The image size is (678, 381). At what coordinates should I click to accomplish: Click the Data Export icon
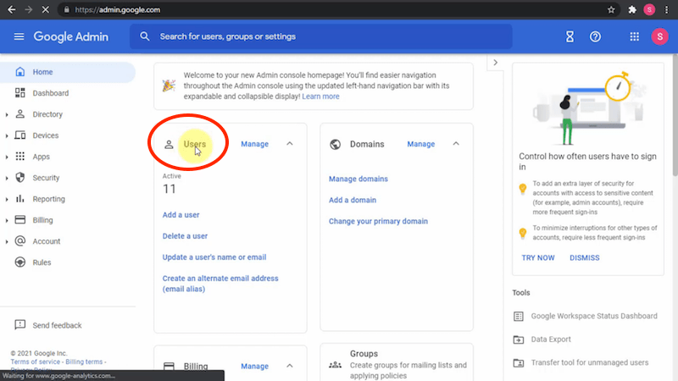[x=519, y=340]
